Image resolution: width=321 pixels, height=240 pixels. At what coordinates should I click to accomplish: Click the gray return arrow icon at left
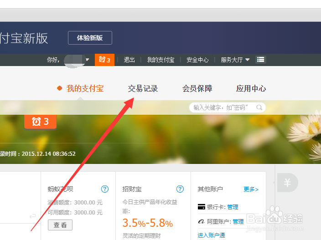click(33, 216)
